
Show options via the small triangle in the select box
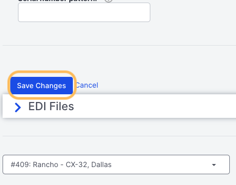click(214, 165)
